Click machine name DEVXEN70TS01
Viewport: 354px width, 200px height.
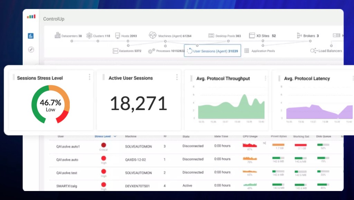click(137, 186)
